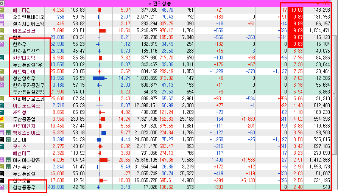Viewport: 338px width, 193px height.
Task: Click the yellow 결 badge beside 두산중공업
Action: (x=2, y=119)
